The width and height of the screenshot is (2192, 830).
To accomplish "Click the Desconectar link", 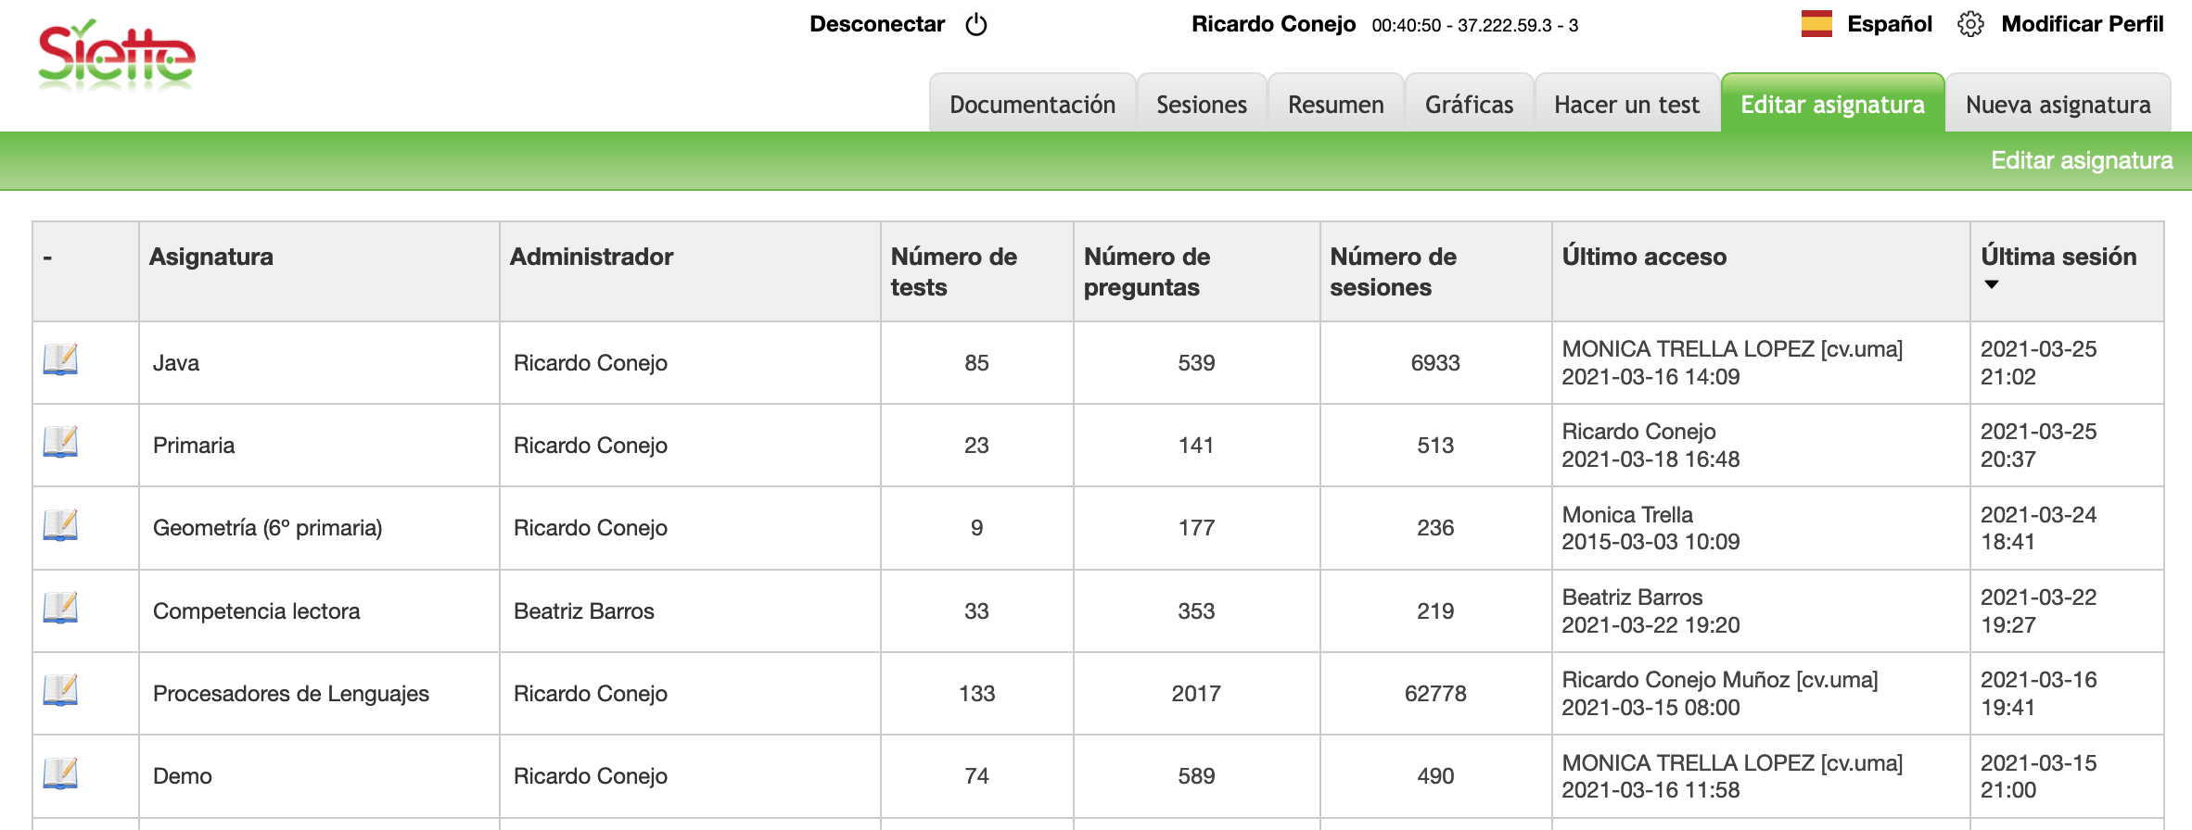I will [x=876, y=24].
